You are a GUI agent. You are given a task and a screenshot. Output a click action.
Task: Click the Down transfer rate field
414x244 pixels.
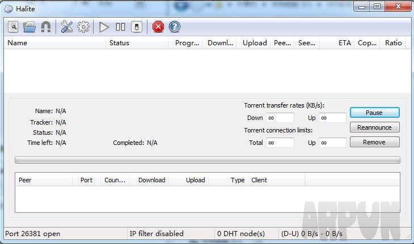point(280,118)
